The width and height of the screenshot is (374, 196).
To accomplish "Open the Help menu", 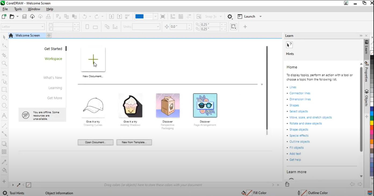I will point(50,9).
